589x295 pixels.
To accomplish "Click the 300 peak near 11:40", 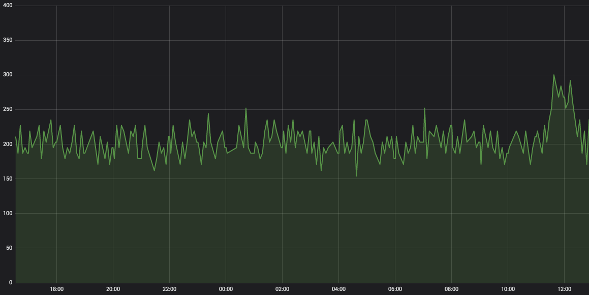I will [554, 75].
